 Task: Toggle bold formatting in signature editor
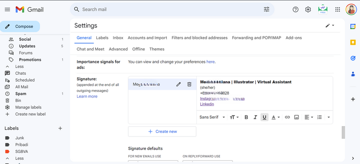pos(246,117)
